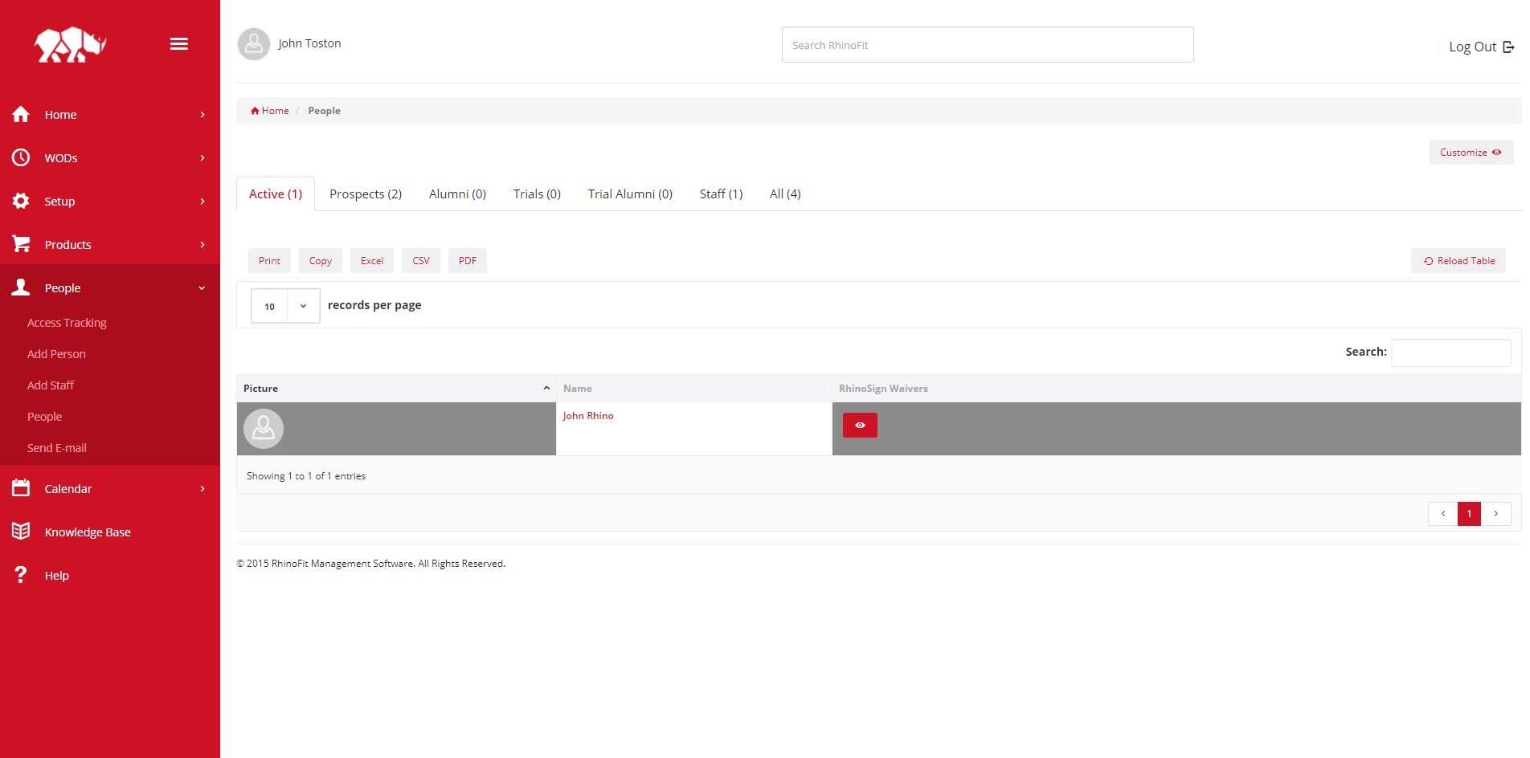Open the records per page dropdown
Screen dimensions: 1530x758
[x=285, y=306]
